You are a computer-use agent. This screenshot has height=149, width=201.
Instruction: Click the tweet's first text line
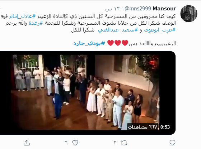pyautogui.click(x=88, y=16)
